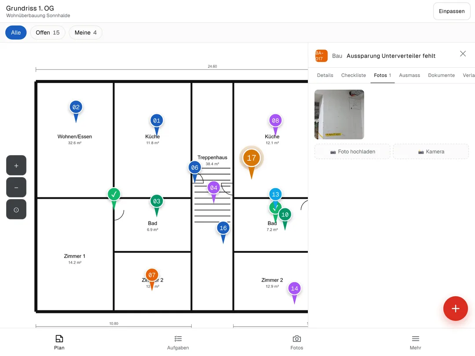The width and height of the screenshot is (475, 356).
Task: Select the Fotos 1 tab in the panel
Action: coord(383,76)
